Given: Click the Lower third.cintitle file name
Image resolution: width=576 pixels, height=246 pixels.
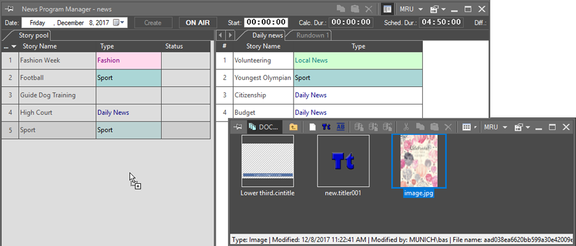Looking at the screenshot, I should (268, 193).
